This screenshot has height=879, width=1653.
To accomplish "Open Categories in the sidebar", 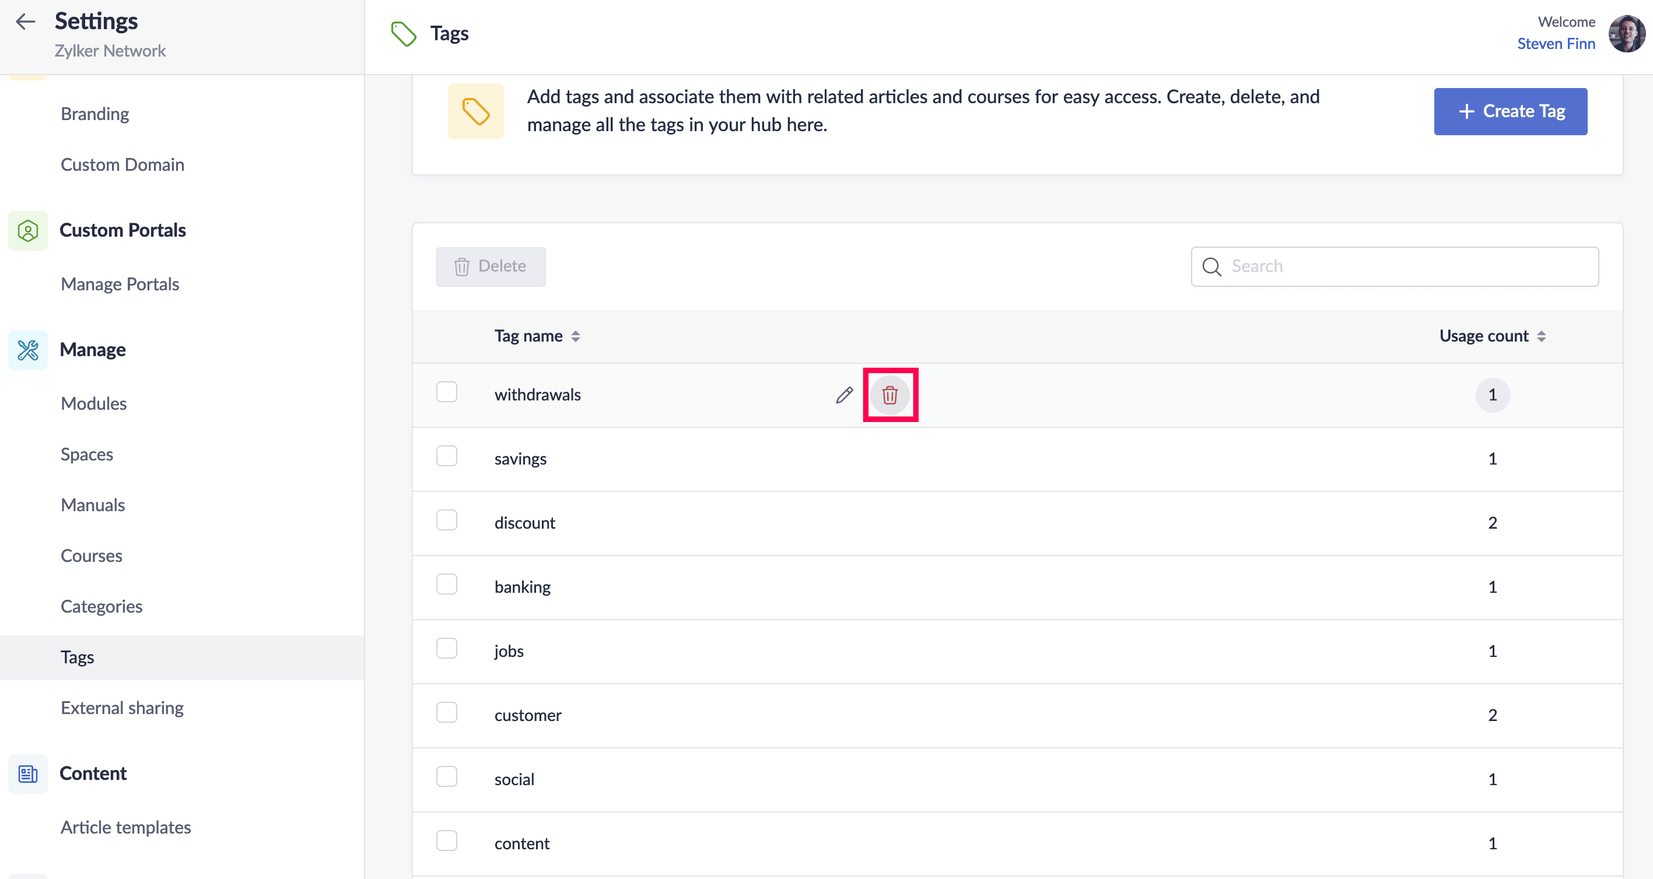I will pos(101,607).
